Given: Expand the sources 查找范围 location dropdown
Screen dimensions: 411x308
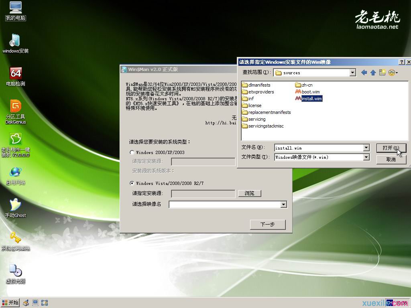Looking at the screenshot, I should pos(352,72).
